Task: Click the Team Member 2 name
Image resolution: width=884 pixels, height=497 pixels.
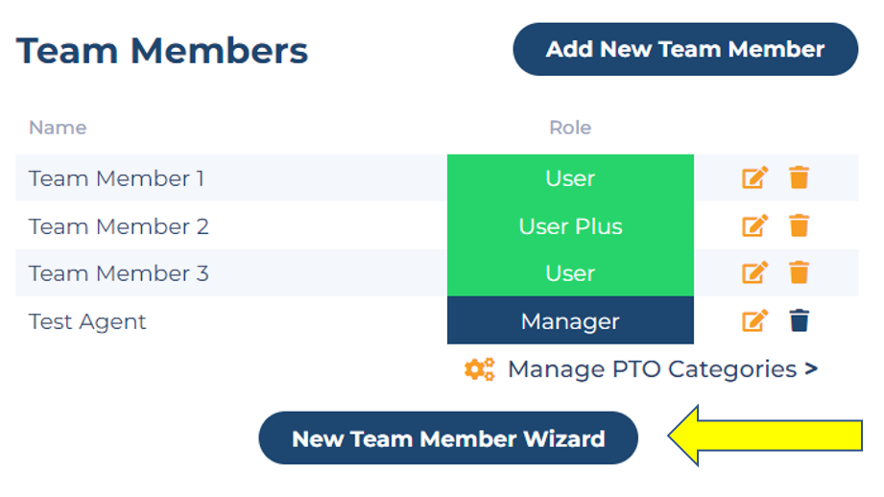Action: [119, 226]
